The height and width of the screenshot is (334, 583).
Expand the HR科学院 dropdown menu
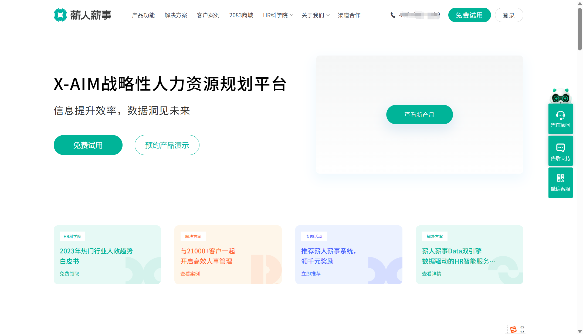coord(276,15)
